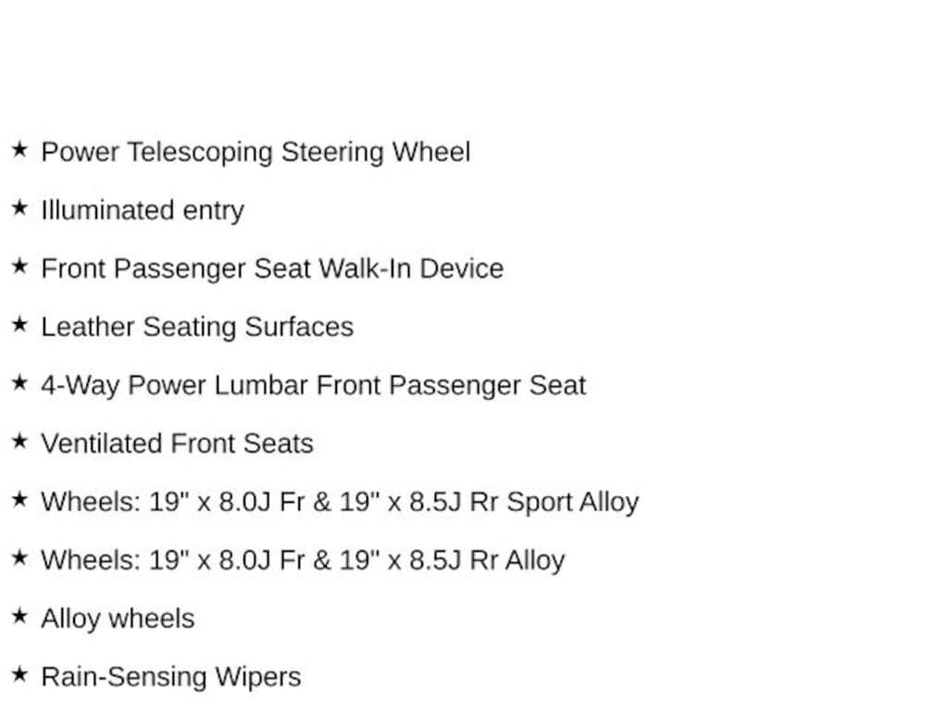Click the Front Passenger Seat Walk-In Device text
948x711 pixels.
click(x=272, y=268)
